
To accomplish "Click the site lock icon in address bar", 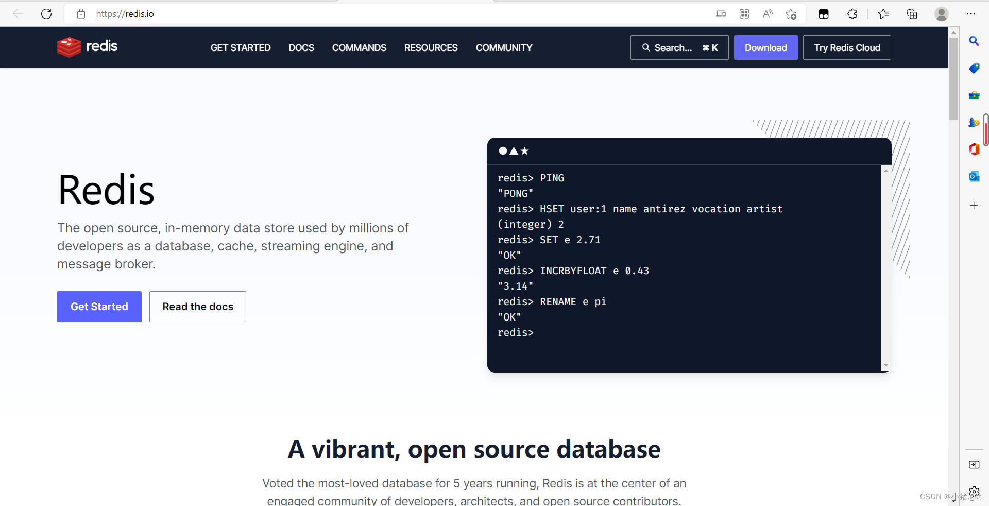I will coord(81,14).
